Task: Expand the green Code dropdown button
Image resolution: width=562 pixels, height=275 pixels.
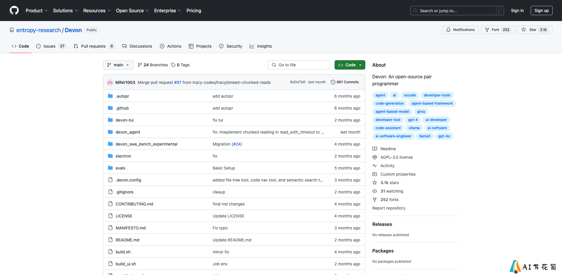Action: pos(350,65)
